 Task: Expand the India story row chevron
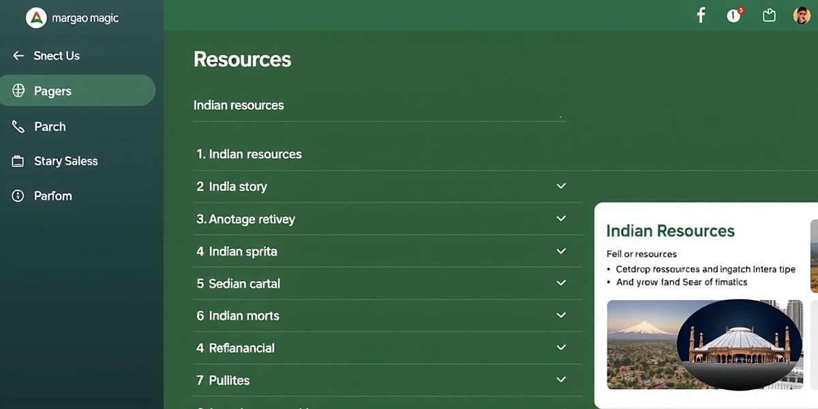[x=561, y=186]
